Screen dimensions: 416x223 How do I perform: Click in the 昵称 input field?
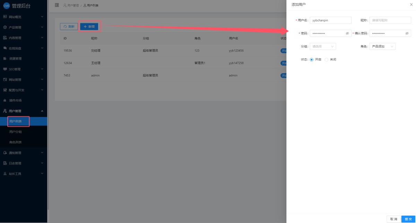[x=390, y=20]
